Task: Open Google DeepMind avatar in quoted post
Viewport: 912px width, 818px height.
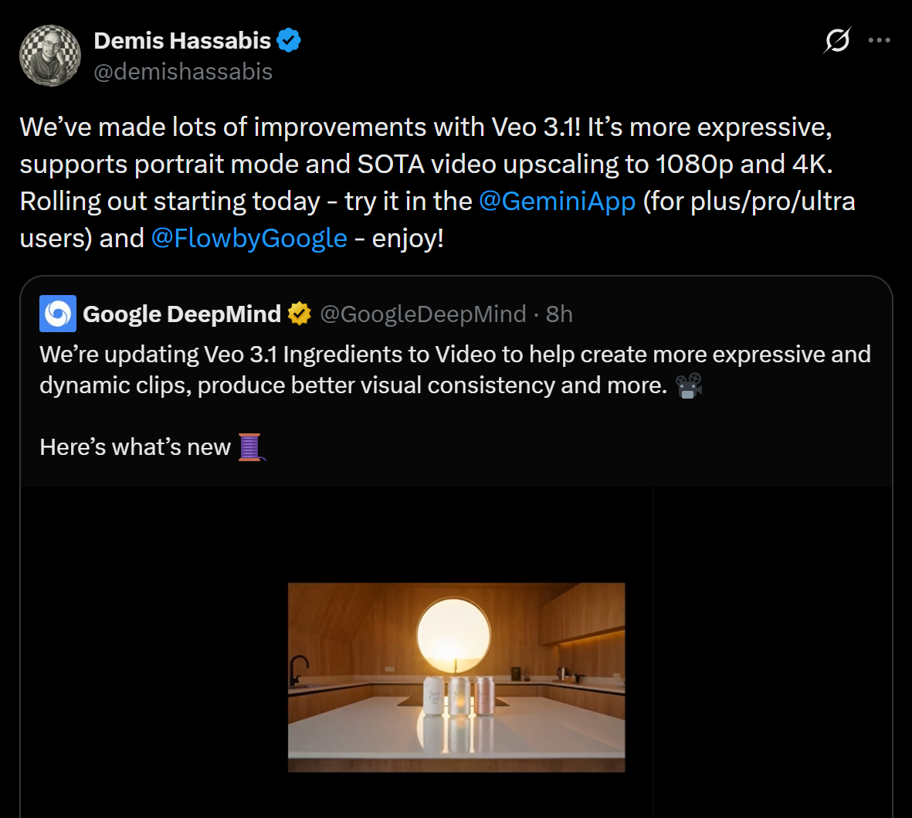Action: pos(58,314)
